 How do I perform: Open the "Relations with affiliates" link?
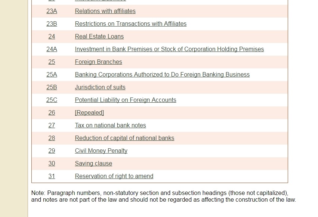[x=105, y=11]
